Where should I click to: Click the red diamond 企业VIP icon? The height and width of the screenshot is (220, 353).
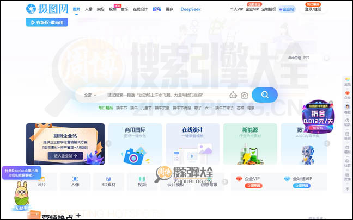pos(239,179)
